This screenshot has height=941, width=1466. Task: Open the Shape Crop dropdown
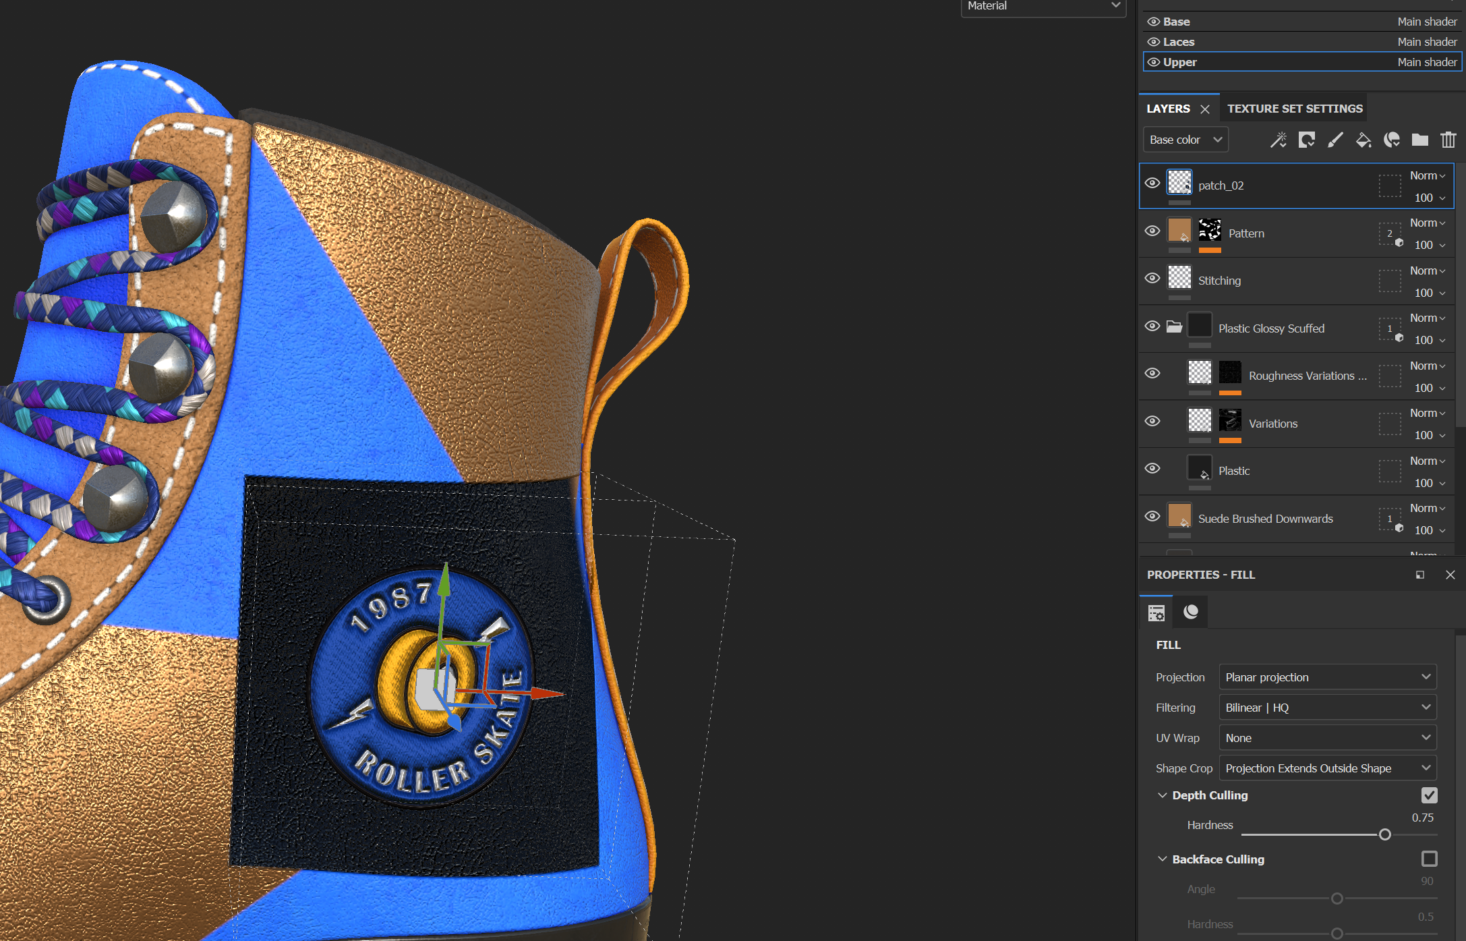1327,768
